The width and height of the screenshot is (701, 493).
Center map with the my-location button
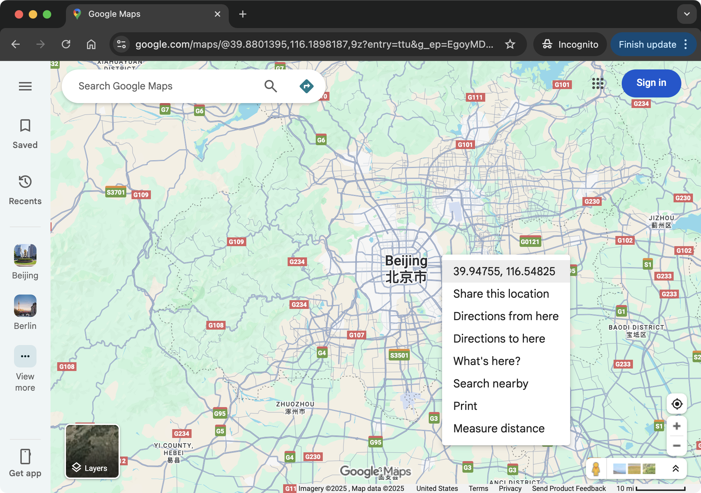tap(677, 404)
